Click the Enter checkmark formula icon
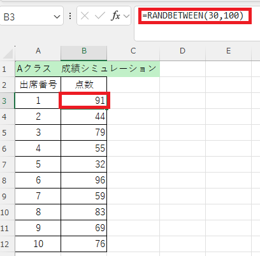The height and width of the screenshot is (256, 260). click(99, 16)
